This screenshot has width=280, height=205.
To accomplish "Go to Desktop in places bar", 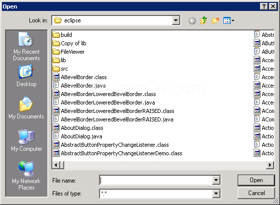I will point(26,76).
